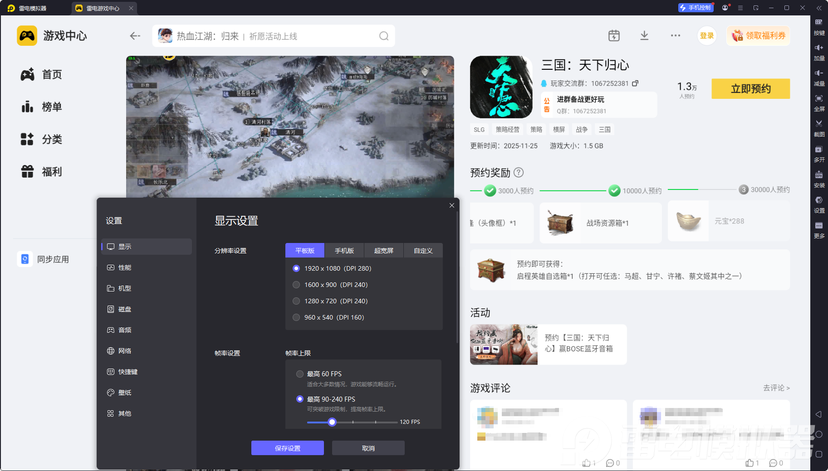Open the 预约奖励 help question mark
Image resolution: width=828 pixels, height=471 pixels.
pyautogui.click(x=519, y=172)
